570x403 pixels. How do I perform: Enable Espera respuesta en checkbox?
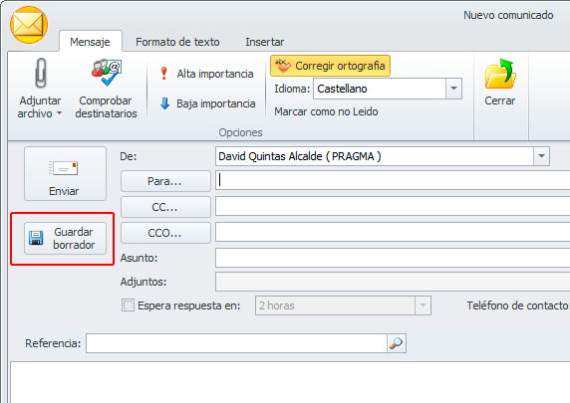point(128,304)
